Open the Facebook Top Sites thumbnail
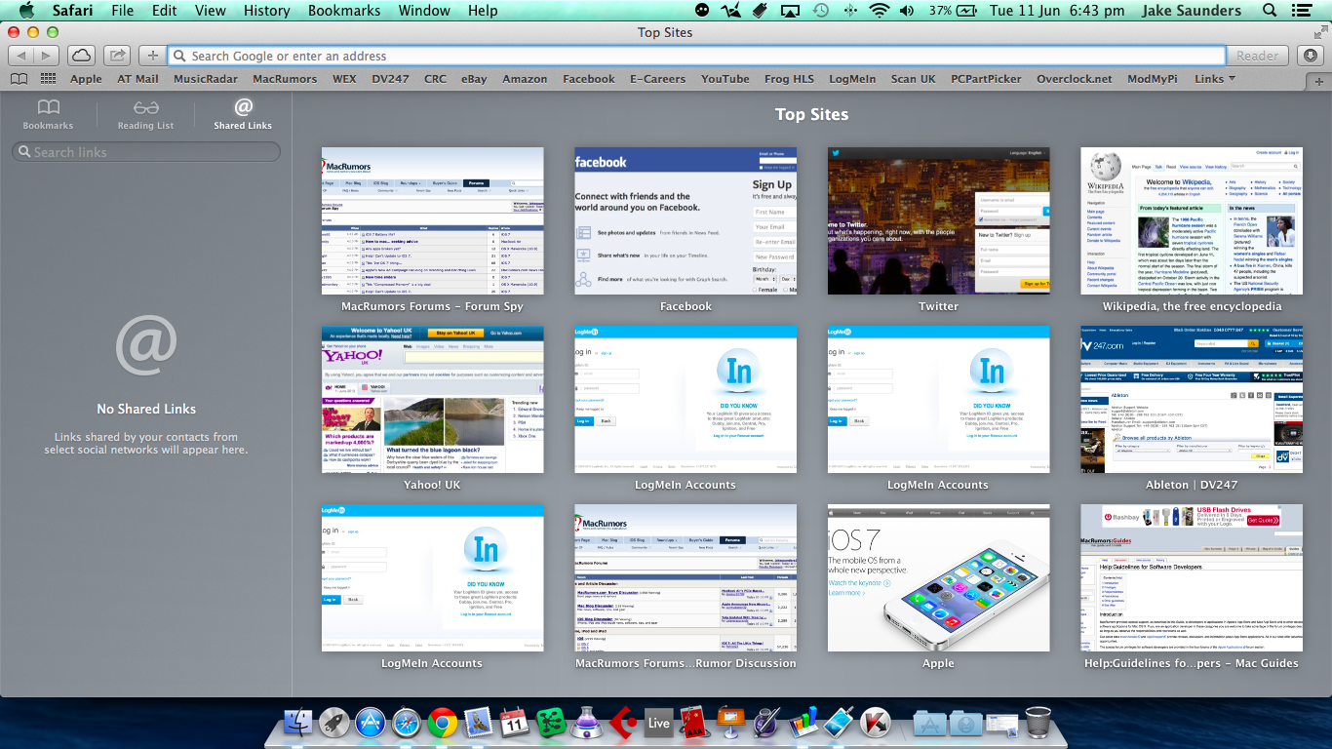Screen dimensions: 1332x749 686,221
